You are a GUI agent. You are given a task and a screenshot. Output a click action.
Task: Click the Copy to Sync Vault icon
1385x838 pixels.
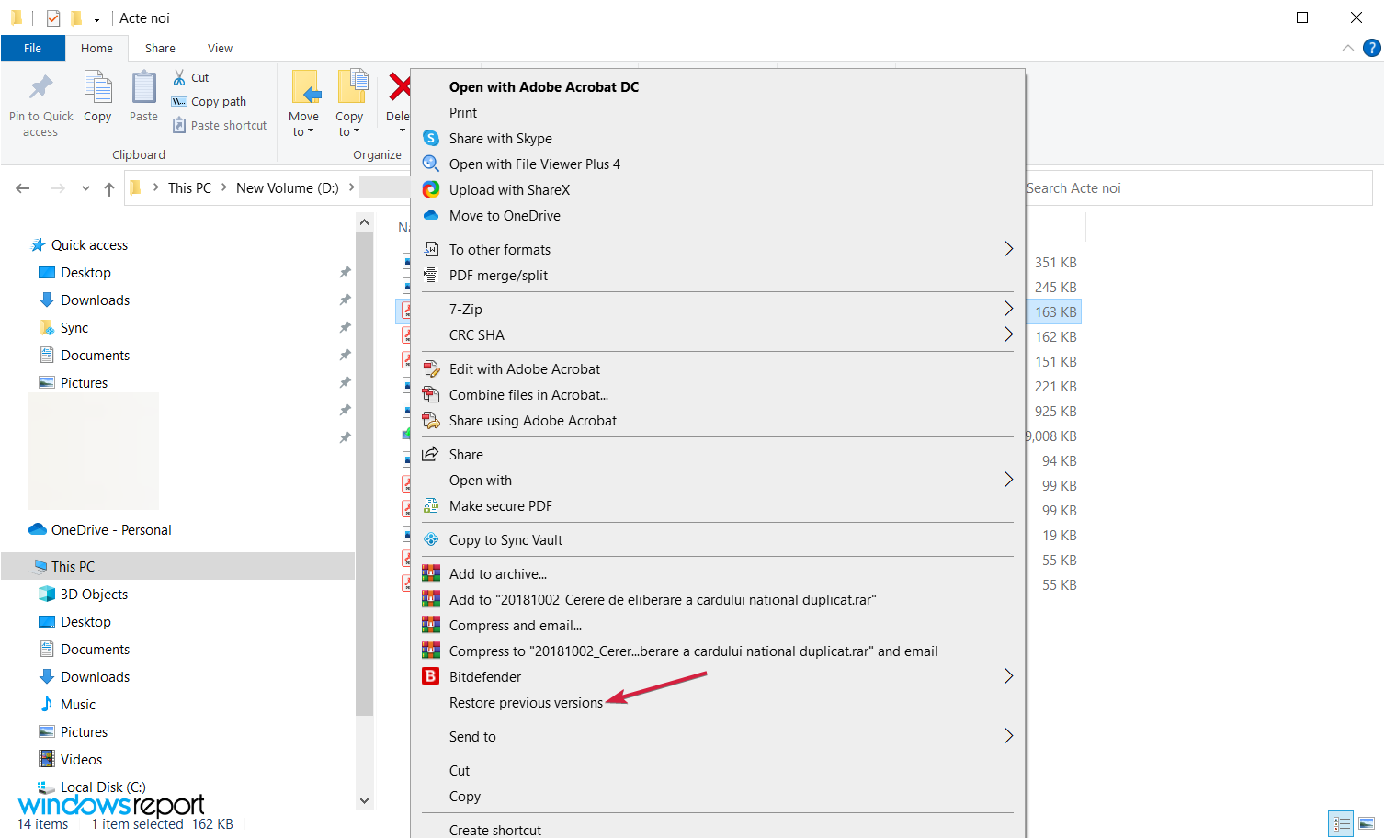click(431, 540)
